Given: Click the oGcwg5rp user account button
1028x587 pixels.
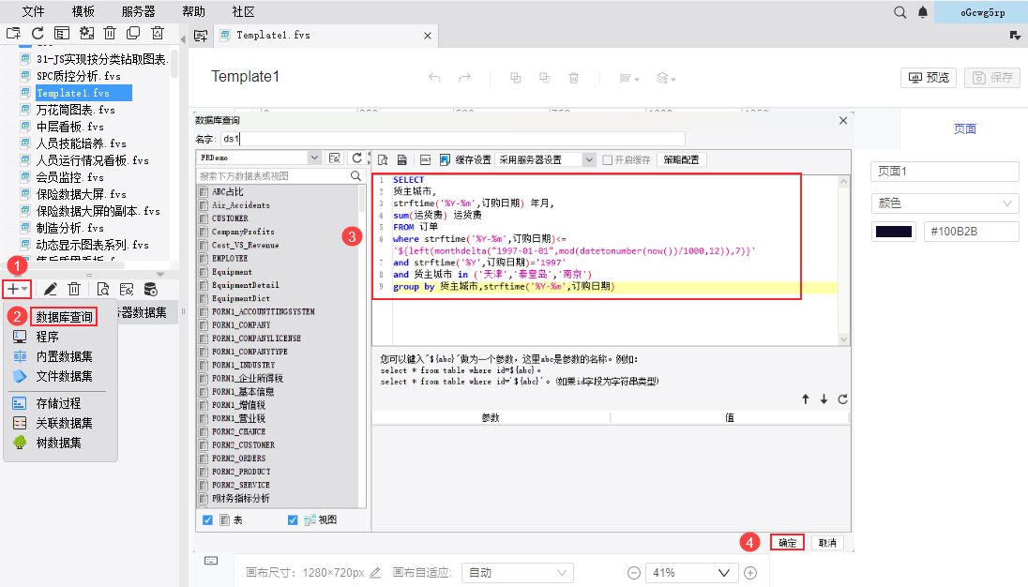Looking at the screenshot, I should click(x=982, y=12).
